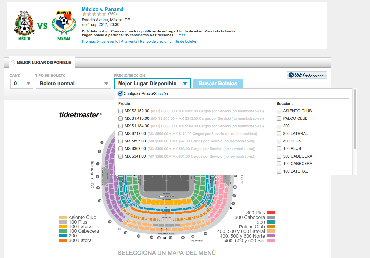Tick the MX $341.00 price checkbox
The height and width of the screenshot is (258, 370).
[x=120, y=156]
